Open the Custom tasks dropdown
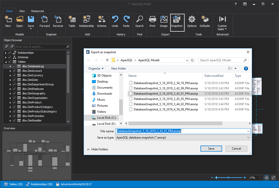Image resolution: width=279 pixels, height=188 pixels. [x=222, y=28]
